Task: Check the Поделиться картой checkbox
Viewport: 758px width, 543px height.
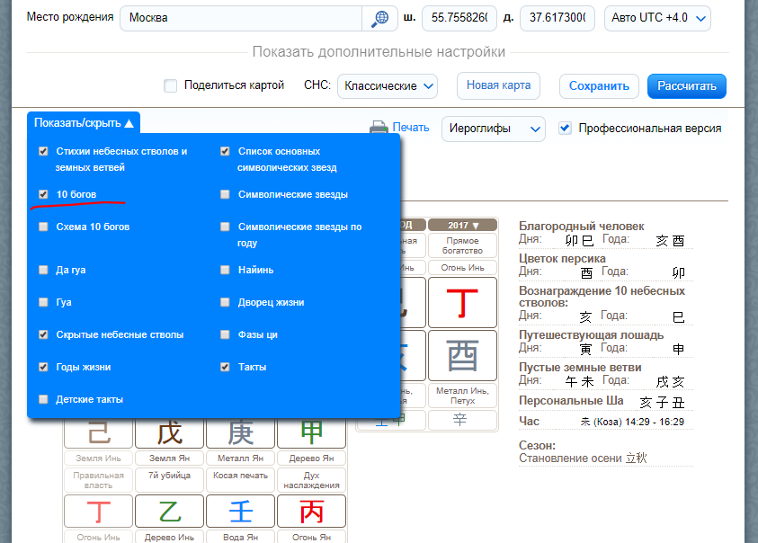Action: point(171,86)
